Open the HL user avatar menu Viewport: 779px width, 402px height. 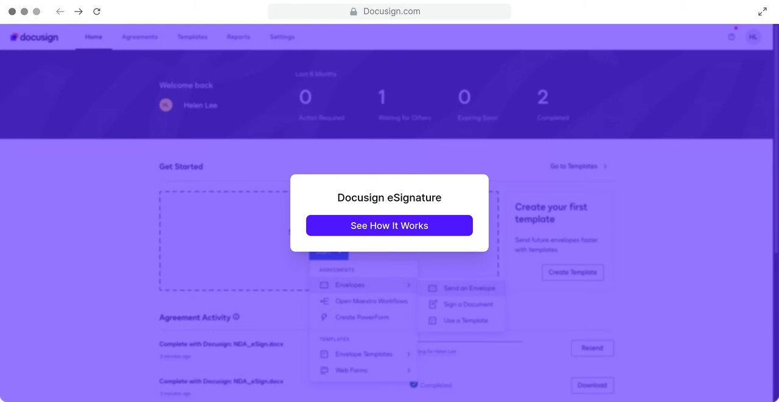(x=753, y=37)
